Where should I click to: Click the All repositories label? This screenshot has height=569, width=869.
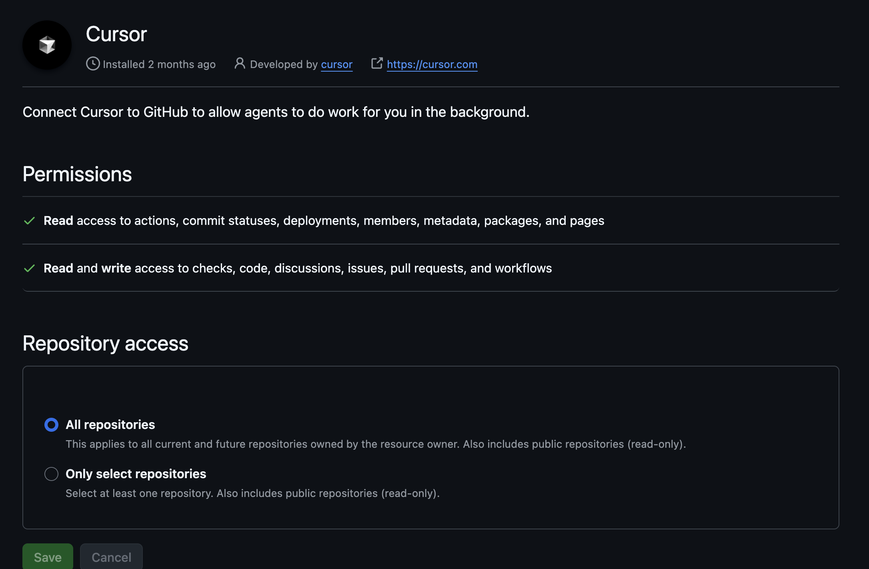tap(110, 425)
